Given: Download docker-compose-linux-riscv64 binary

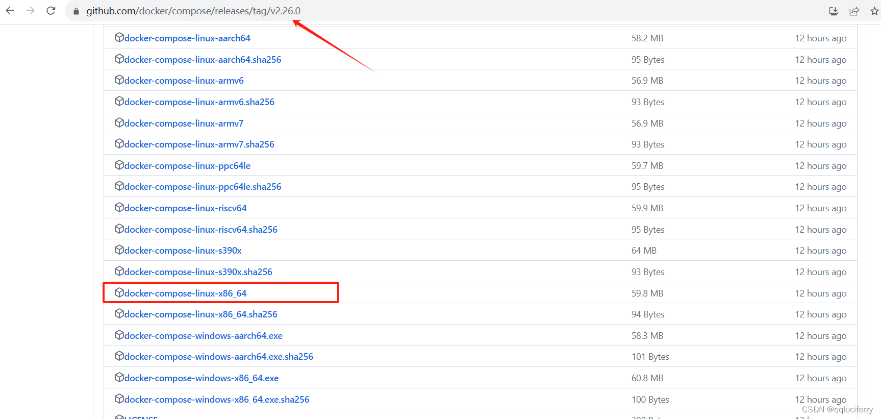Looking at the screenshot, I should 186,208.
